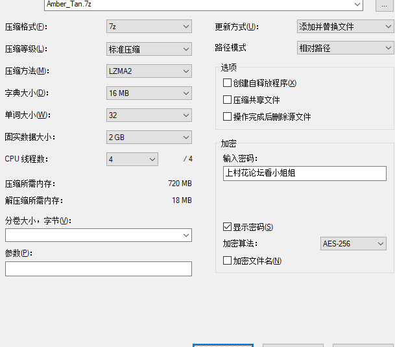
Task: Expand the 单词大小 dropdown set to 32
Action: click(149, 115)
